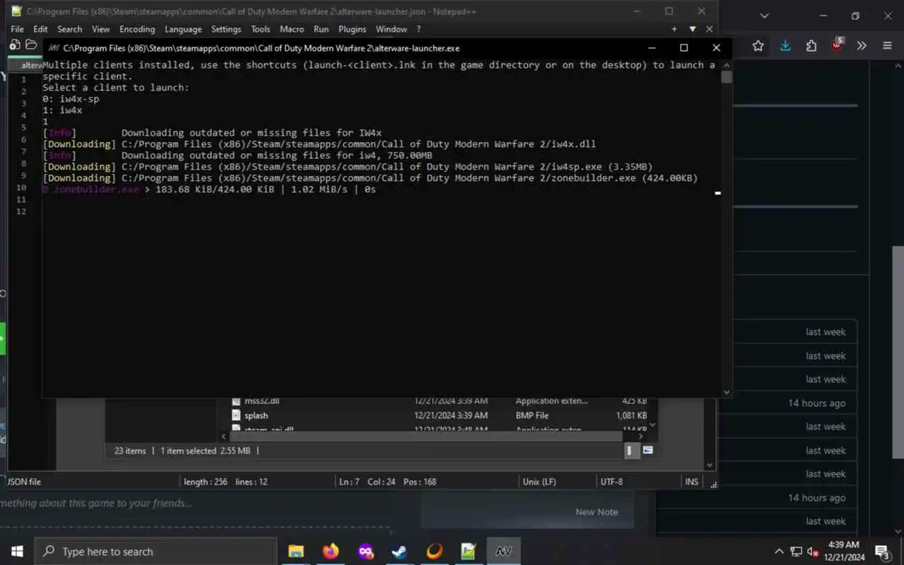This screenshot has height=565, width=904.
Task: Open Steam from the taskbar
Action: 400,552
